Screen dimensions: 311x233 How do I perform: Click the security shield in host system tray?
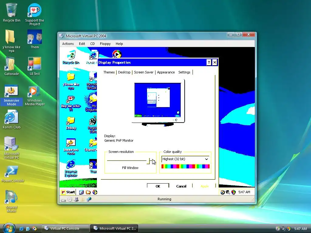pos(289,229)
